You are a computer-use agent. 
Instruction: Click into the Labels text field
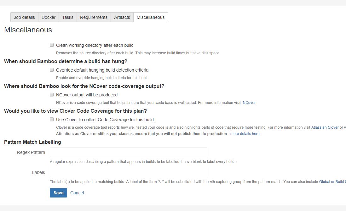[x=129, y=172]
